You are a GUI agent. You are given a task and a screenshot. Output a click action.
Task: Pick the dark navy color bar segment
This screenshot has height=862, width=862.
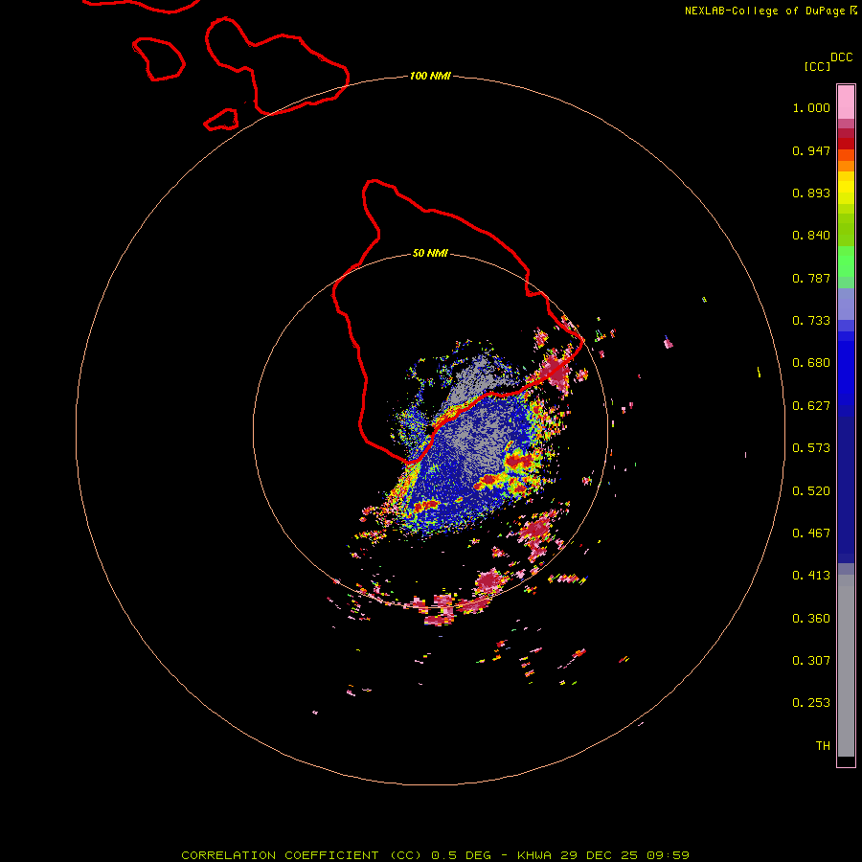(846, 485)
